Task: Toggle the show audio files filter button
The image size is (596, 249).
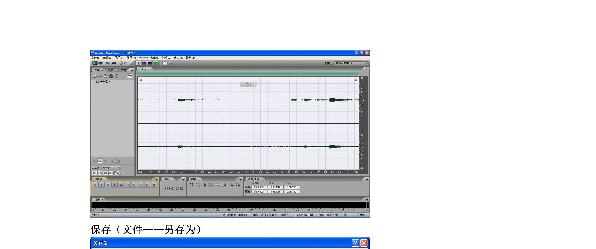Action: click(95, 173)
